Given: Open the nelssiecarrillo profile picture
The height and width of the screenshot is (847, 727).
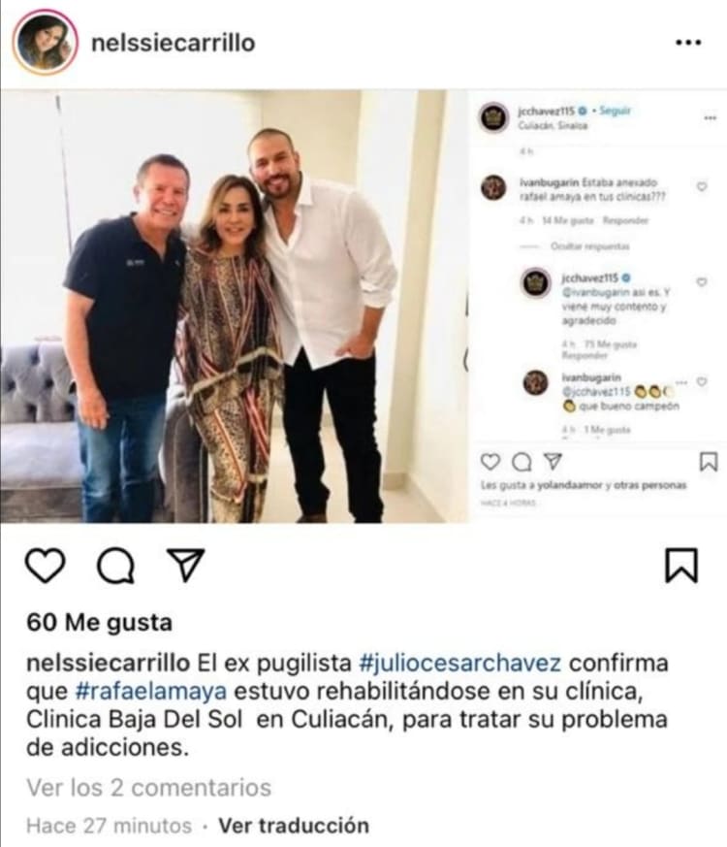Looking at the screenshot, I should (x=46, y=42).
